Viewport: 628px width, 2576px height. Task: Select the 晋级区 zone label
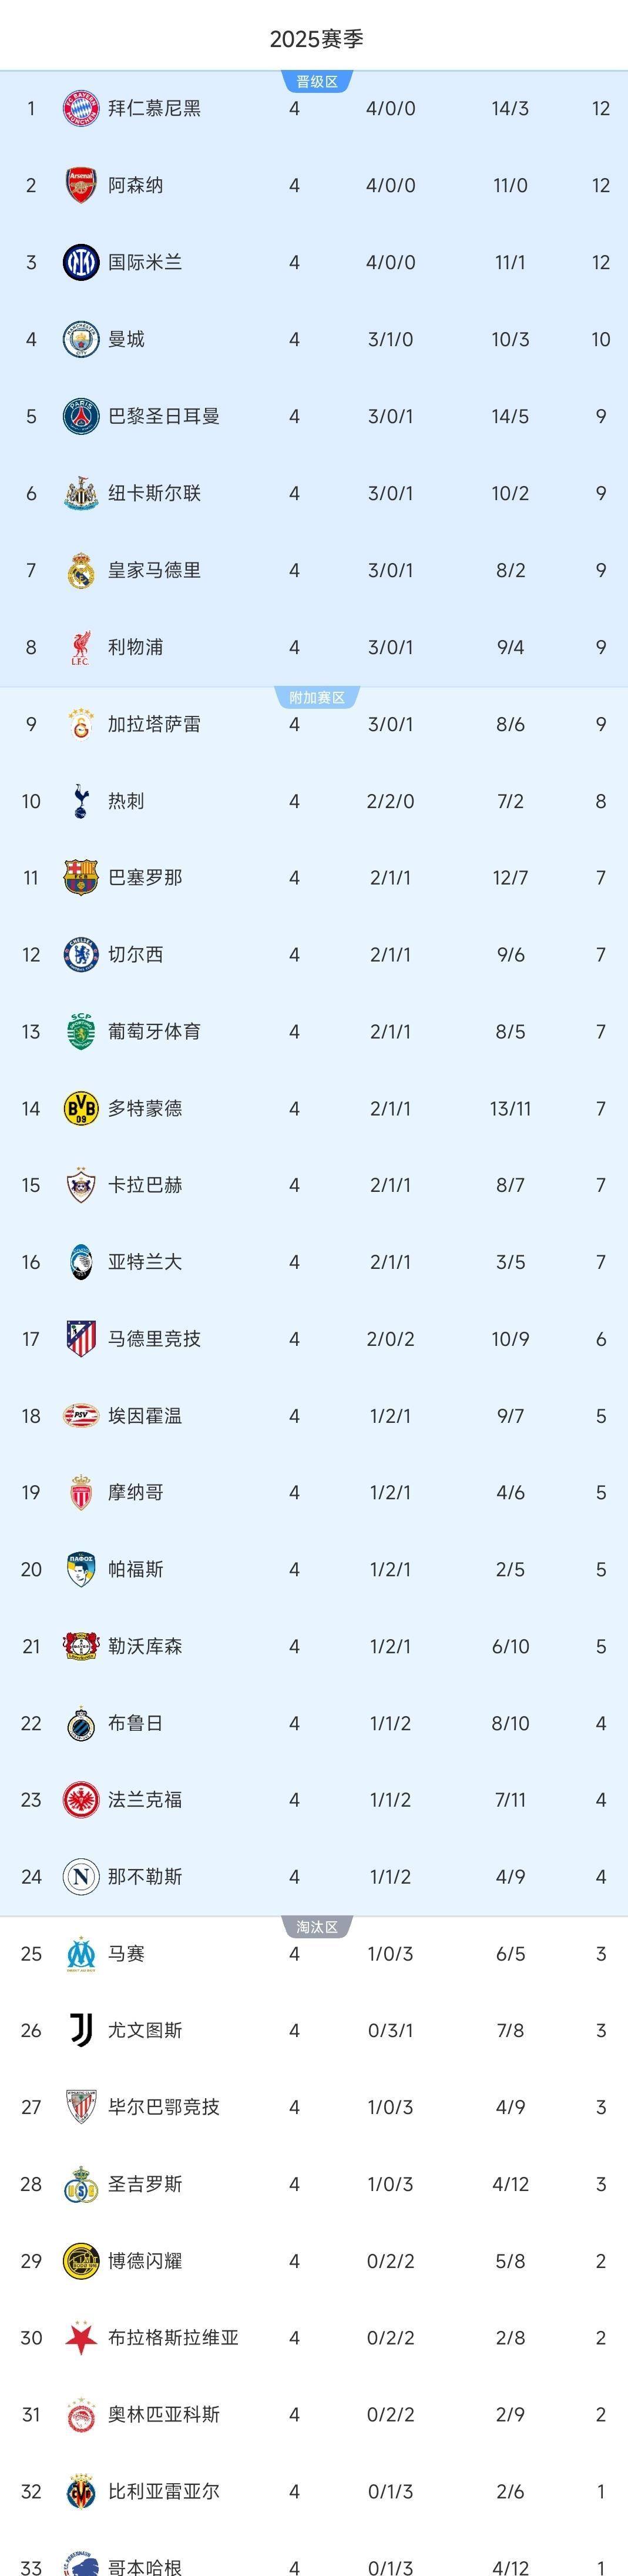click(317, 82)
